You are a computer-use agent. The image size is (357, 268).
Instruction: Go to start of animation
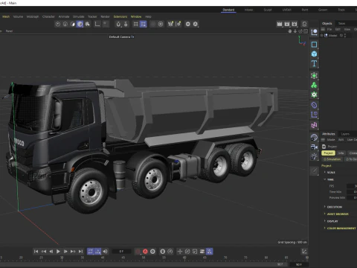point(36,252)
